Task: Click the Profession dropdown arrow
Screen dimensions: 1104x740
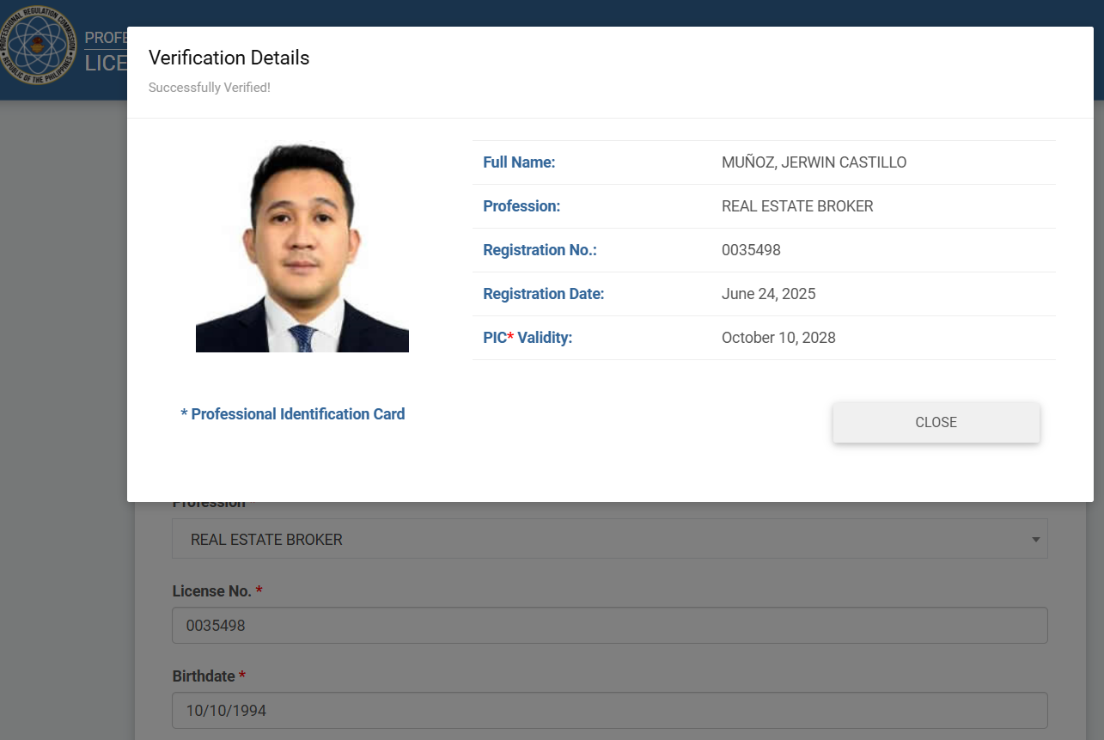Action: tap(1036, 539)
